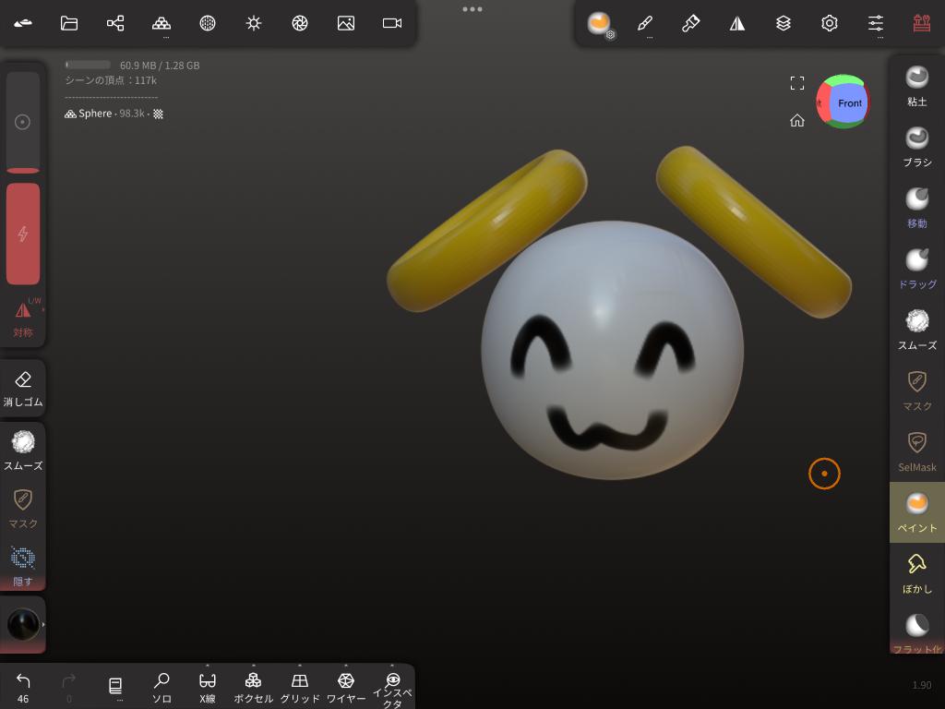Toggle グリッド grid display
This screenshot has height=709, width=945.
point(300,687)
